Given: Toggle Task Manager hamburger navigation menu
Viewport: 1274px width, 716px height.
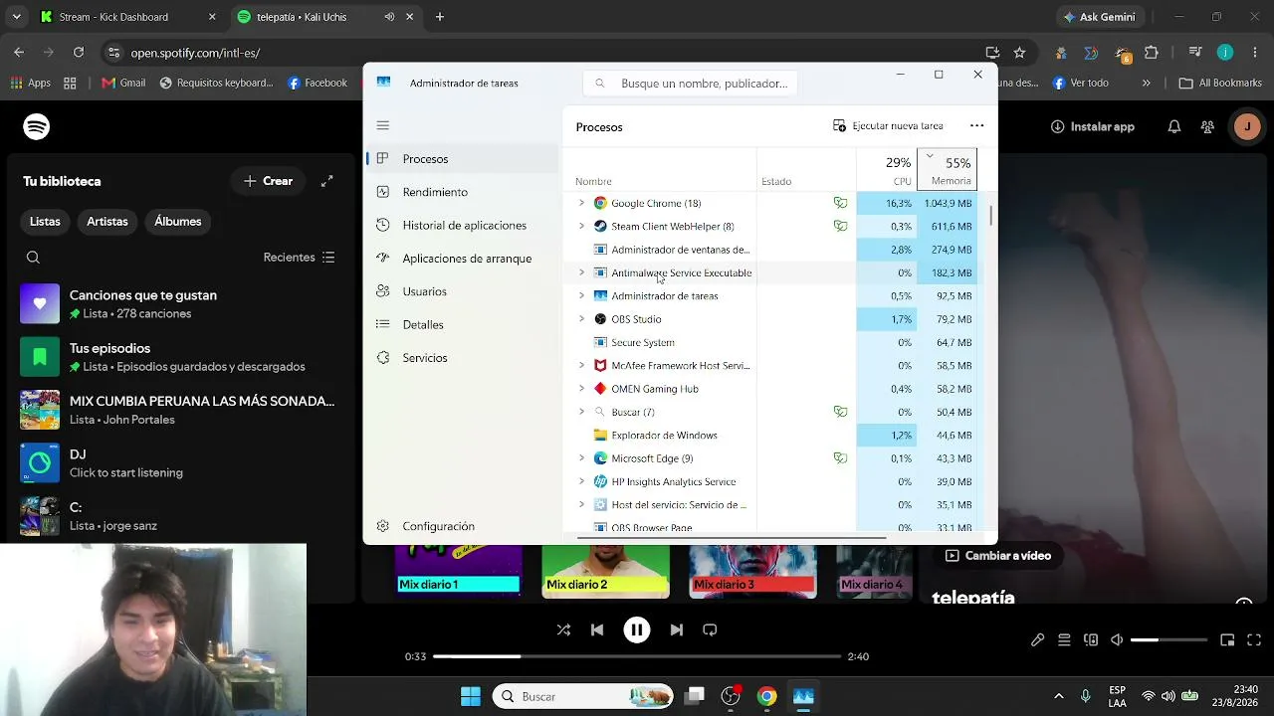Looking at the screenshot, I should pos(383,125).
